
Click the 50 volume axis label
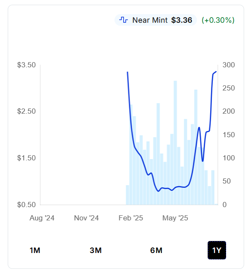pos(227,181)
